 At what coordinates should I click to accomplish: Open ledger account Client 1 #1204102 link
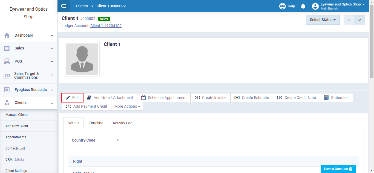click(x=106, y=26)
